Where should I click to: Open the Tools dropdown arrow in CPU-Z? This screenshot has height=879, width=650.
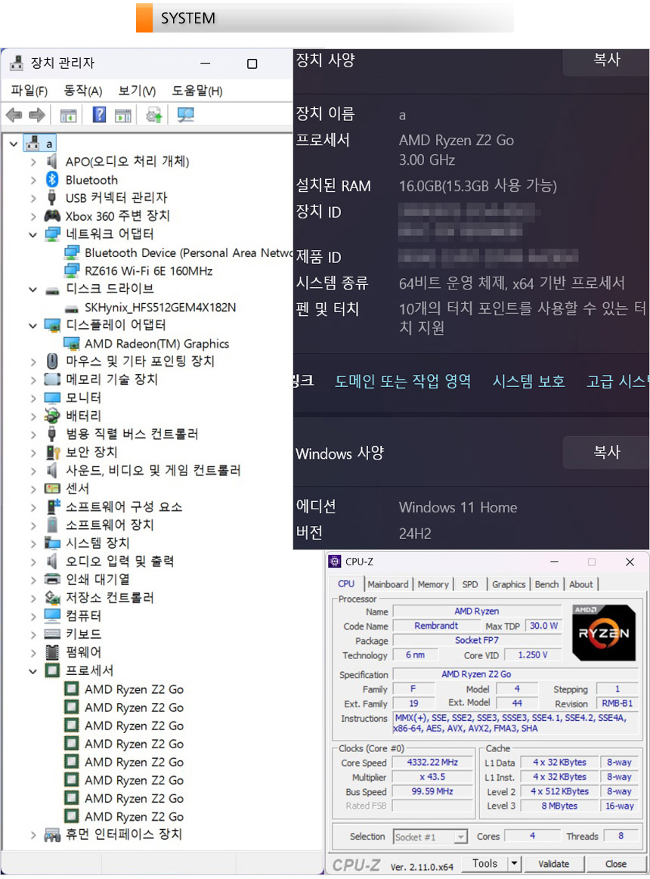(x=514, y=863)
